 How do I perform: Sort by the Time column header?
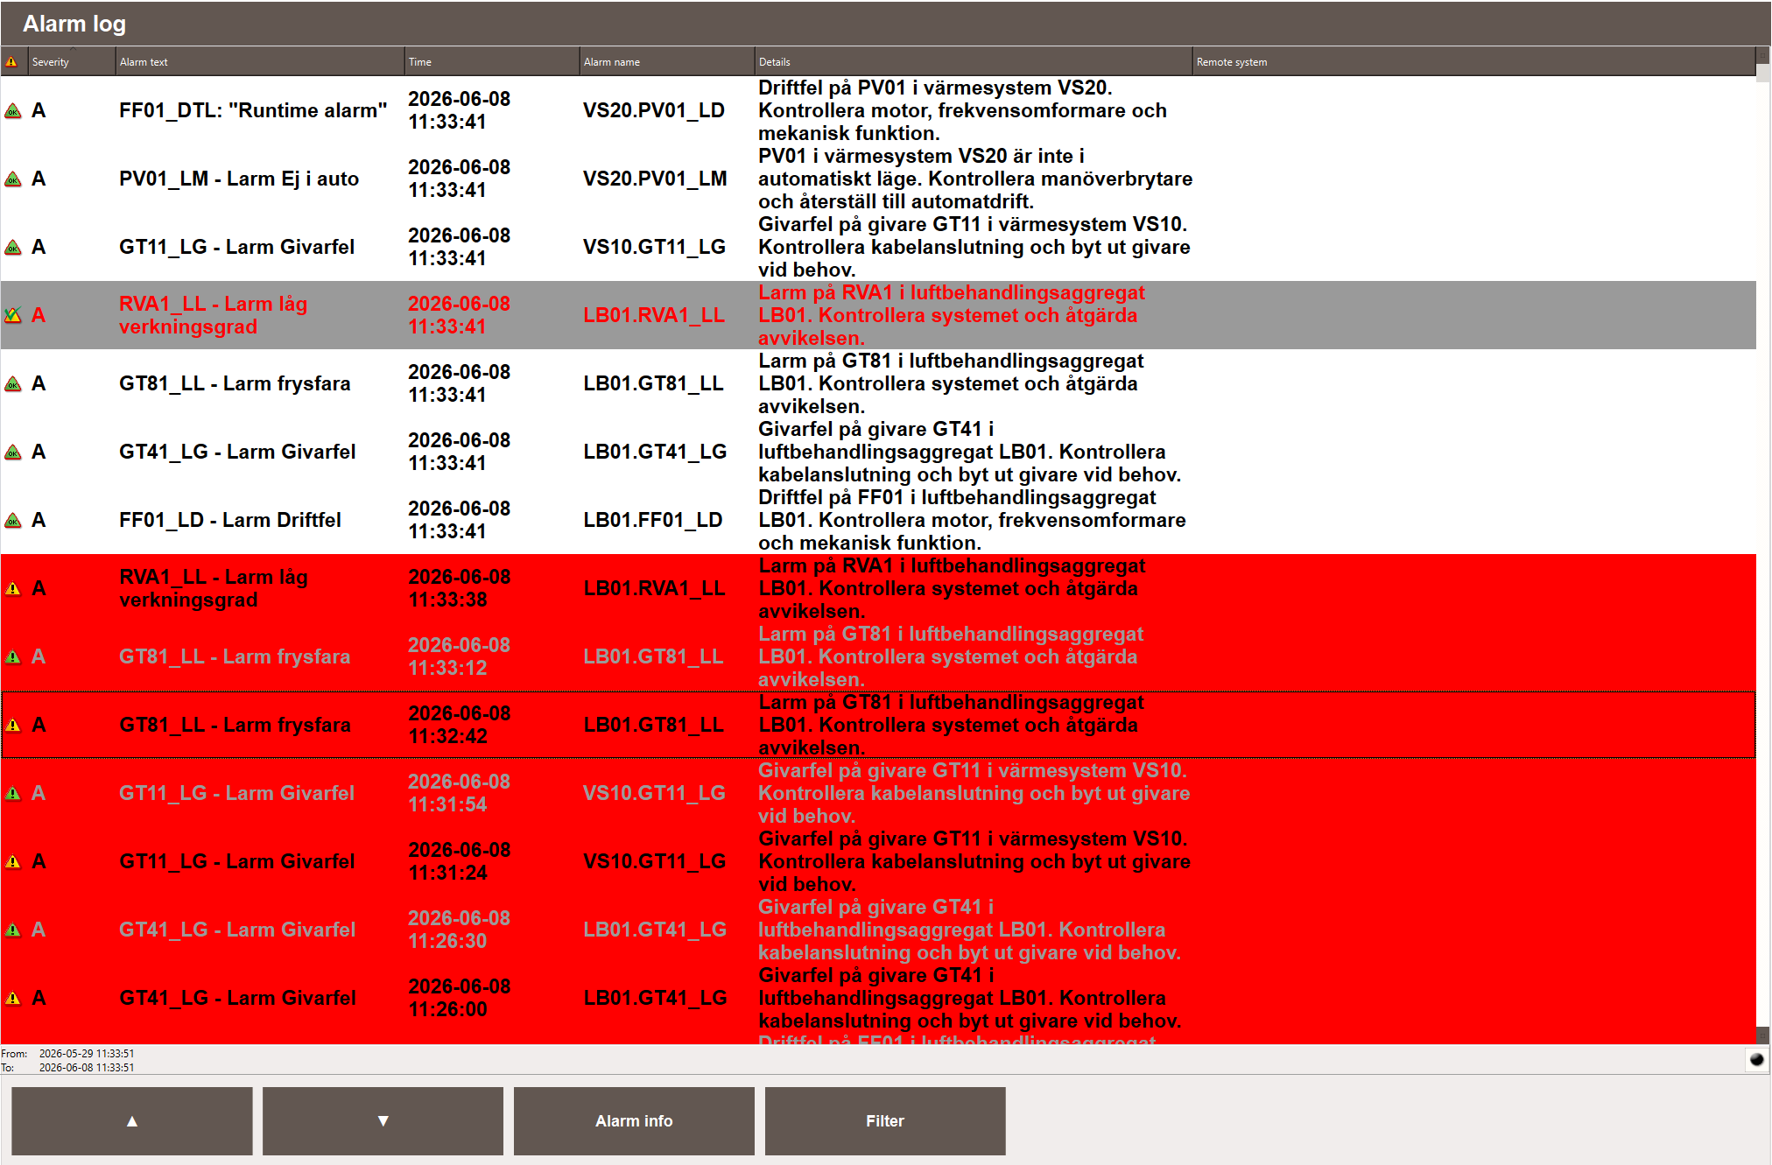[492, 62]
